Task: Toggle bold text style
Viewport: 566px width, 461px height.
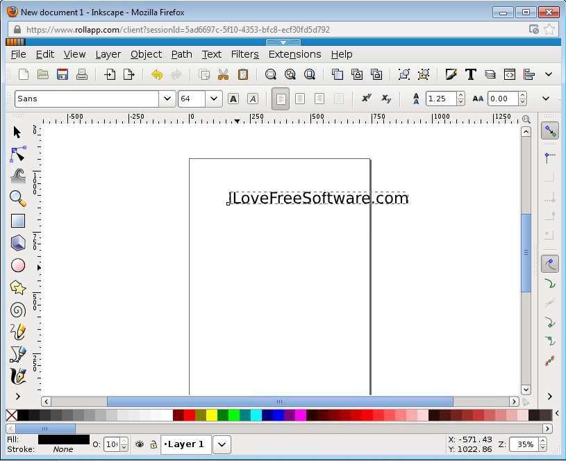Action: pos(233,99)
